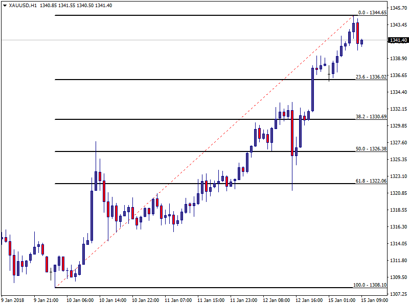Select the red dashed Fibonacci trend line
Image resolution: width=409 pixels, height=306 pixels.
204,151
